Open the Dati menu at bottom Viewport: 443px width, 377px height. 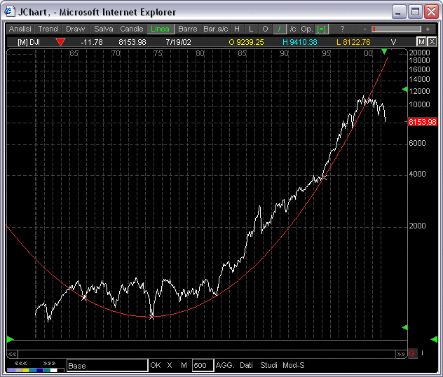point(246,365)
